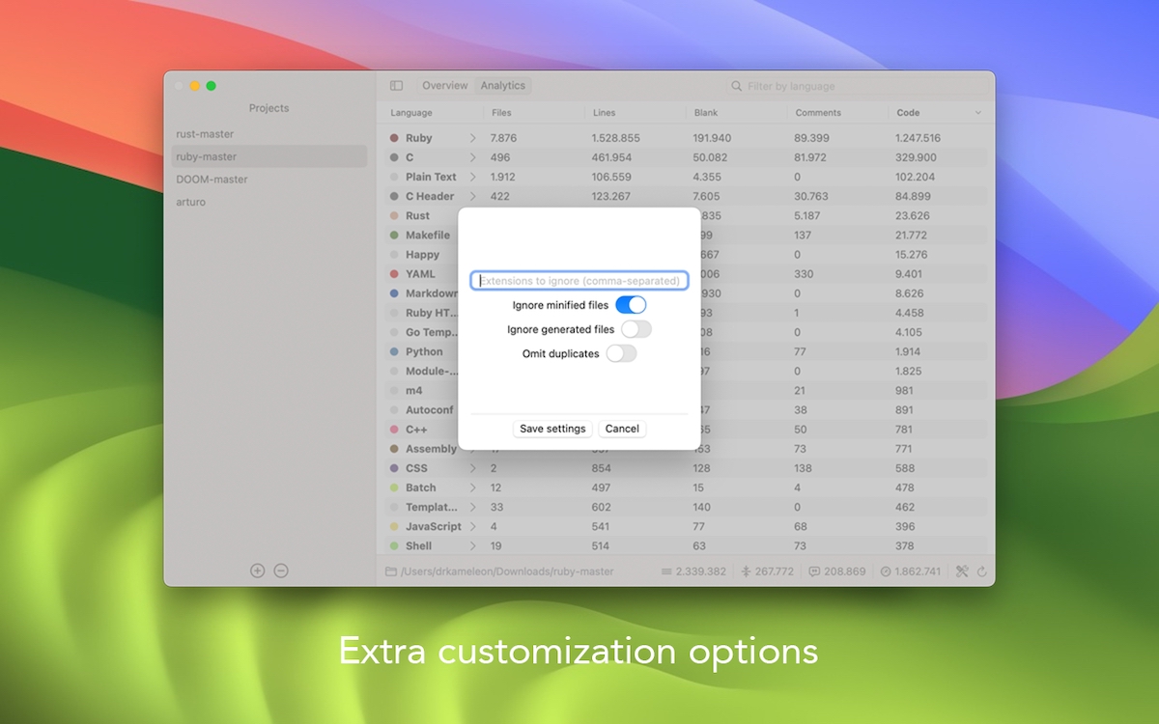Sort by the Files column header

[x=501, y=113]
